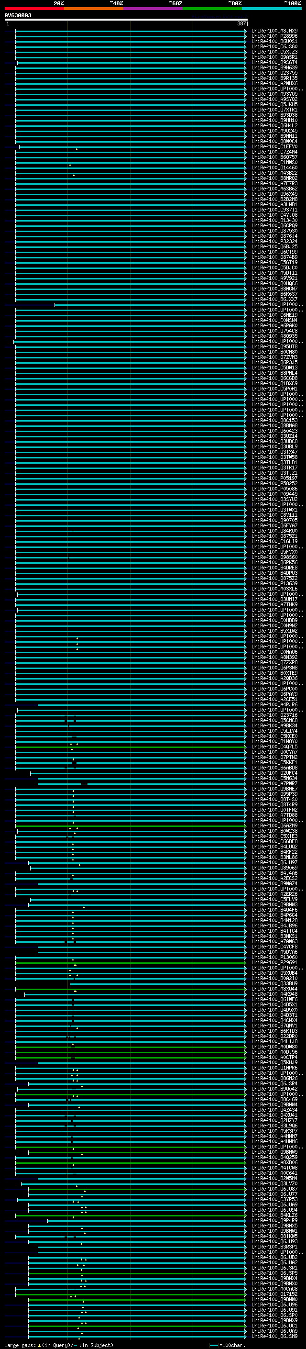Click the UniRef100_Q9SGT4 hit label
This screenshot has width=306, height=1349.
tap(274, 62)
